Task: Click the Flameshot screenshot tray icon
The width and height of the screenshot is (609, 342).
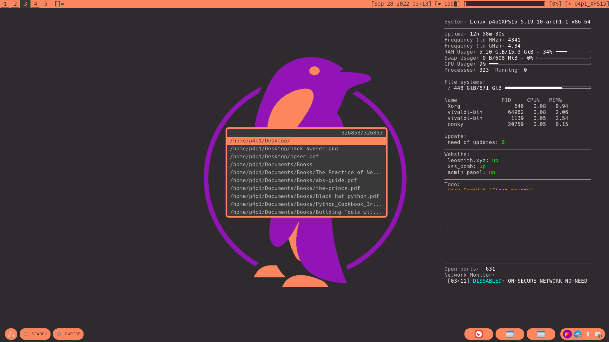Action: [x=567, y=334]
